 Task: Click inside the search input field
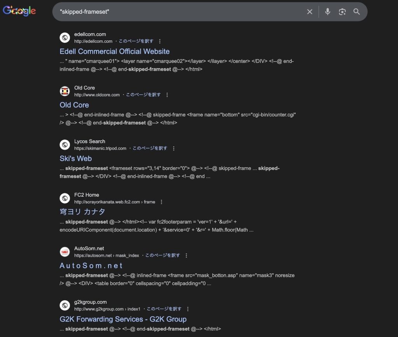tap(179, 12)
